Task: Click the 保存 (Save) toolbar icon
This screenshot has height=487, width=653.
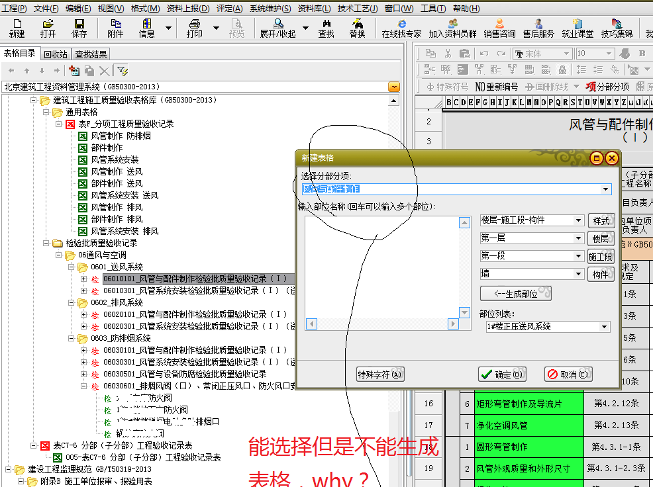Action: click(x=79, y=28)
